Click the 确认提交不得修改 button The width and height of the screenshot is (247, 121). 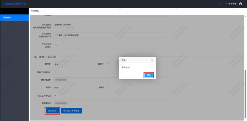72,111
